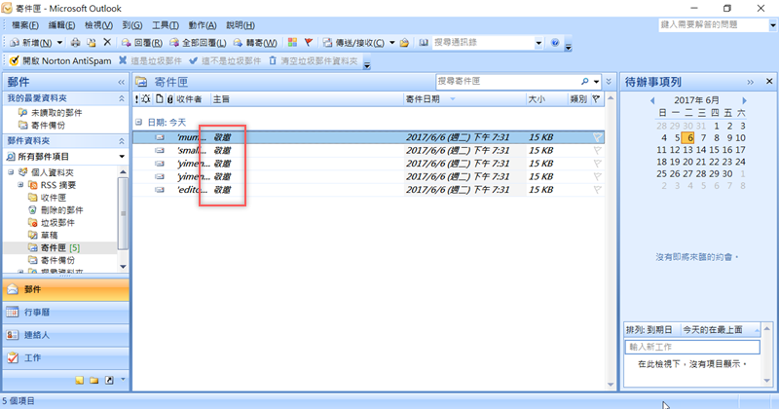Click 這不是垃圾郵件 Norton toolbar item
This screenshot has width=779, height=409.
225,60
